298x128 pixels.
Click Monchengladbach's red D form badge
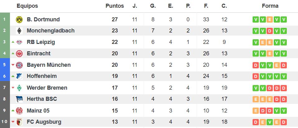click(x=269, y=31)
